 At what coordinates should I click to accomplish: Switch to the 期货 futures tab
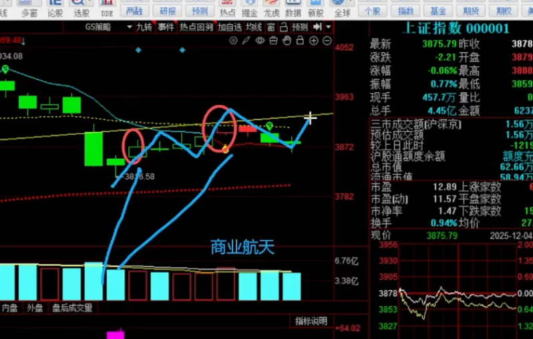[471, 11]
